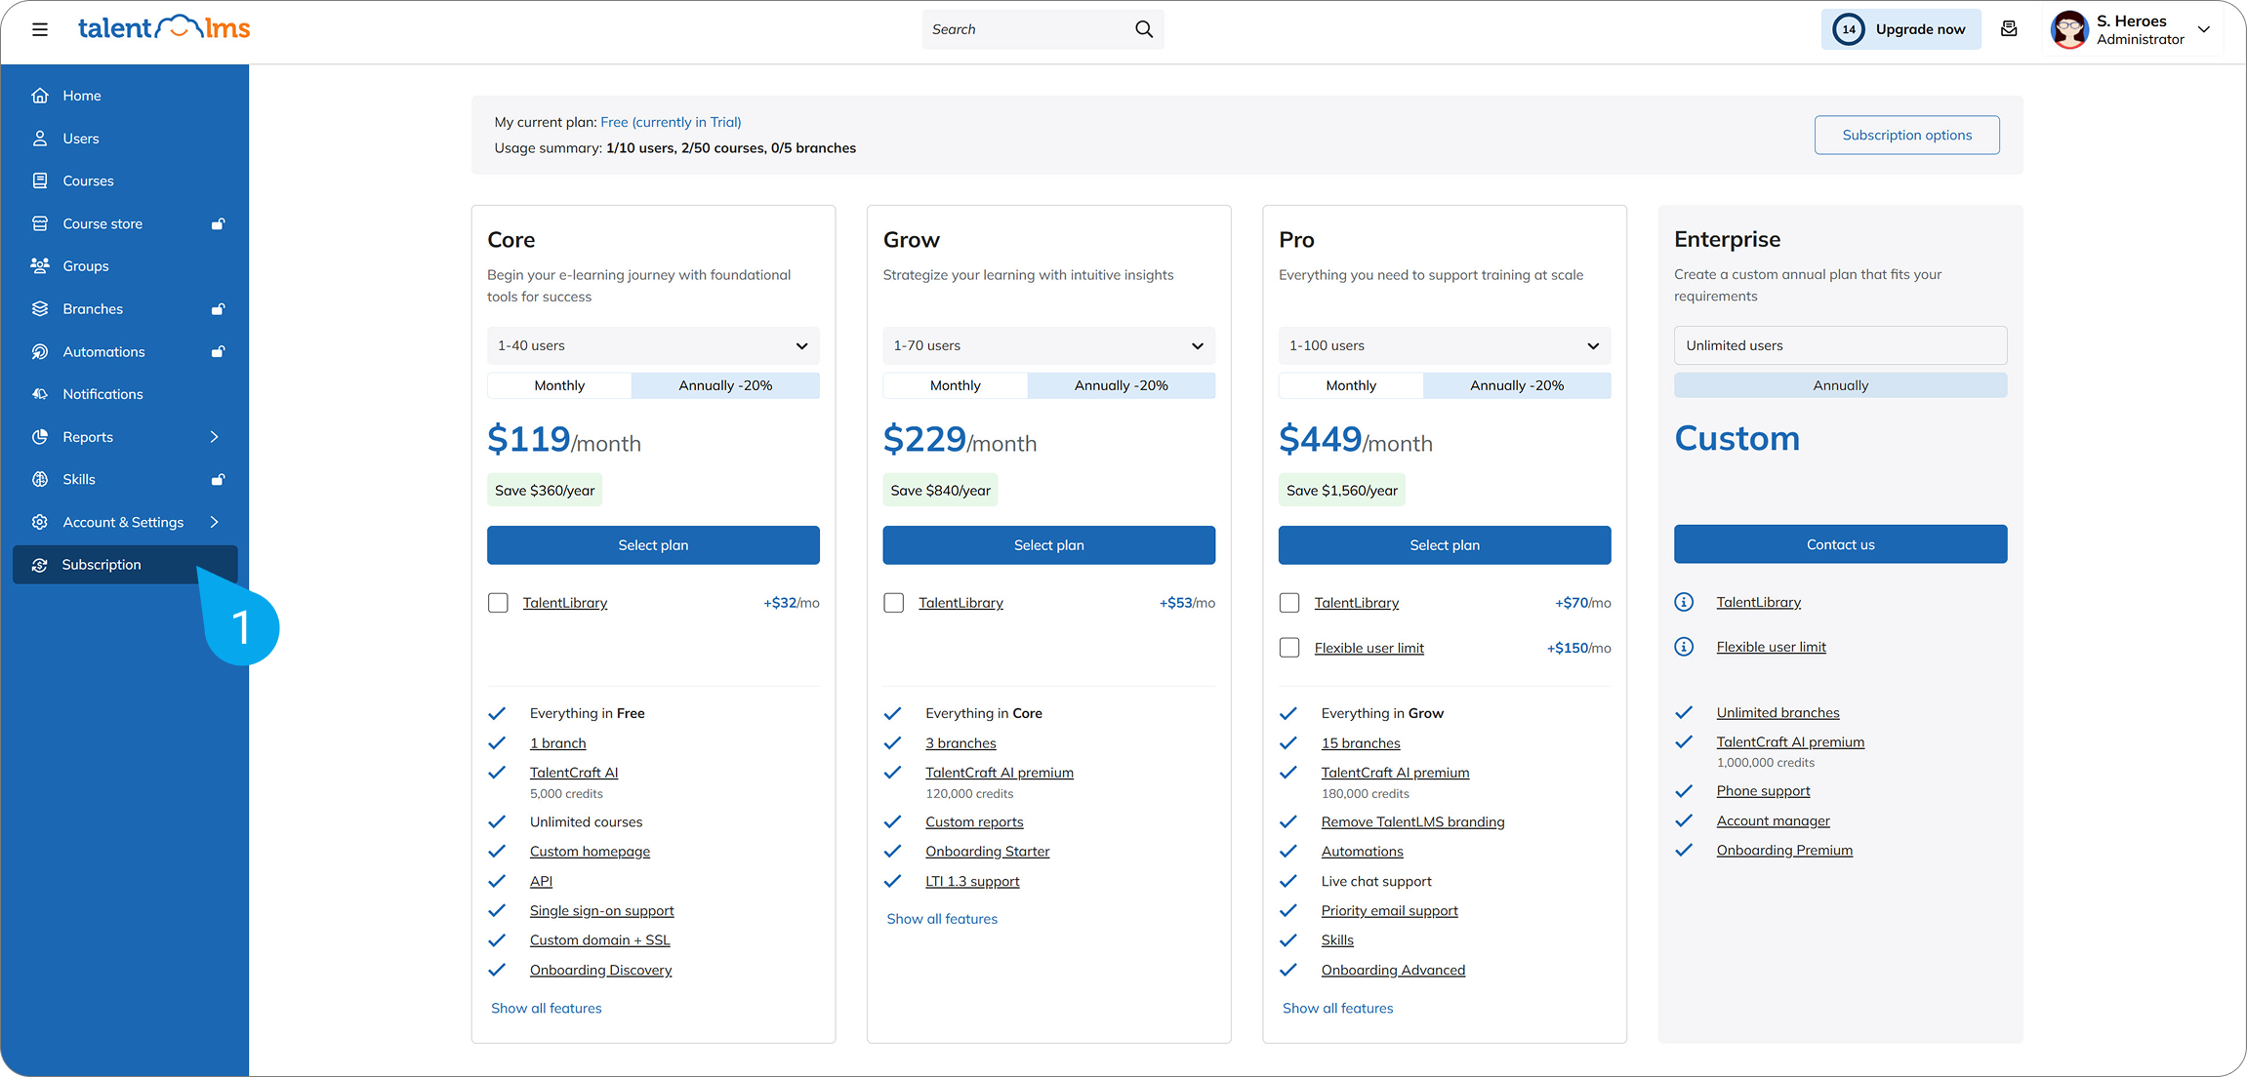Click Select plan for Pro
Screen dimensions: 2247x1077
click(x=1445, y=545)
